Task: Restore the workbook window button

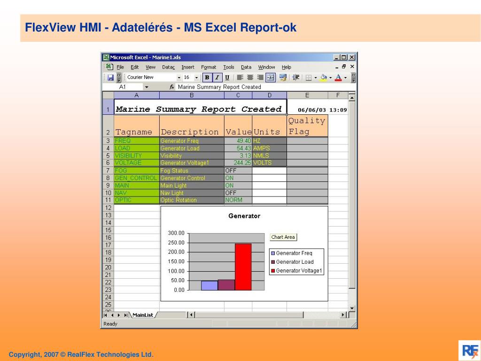Action: tap(344, 67)
